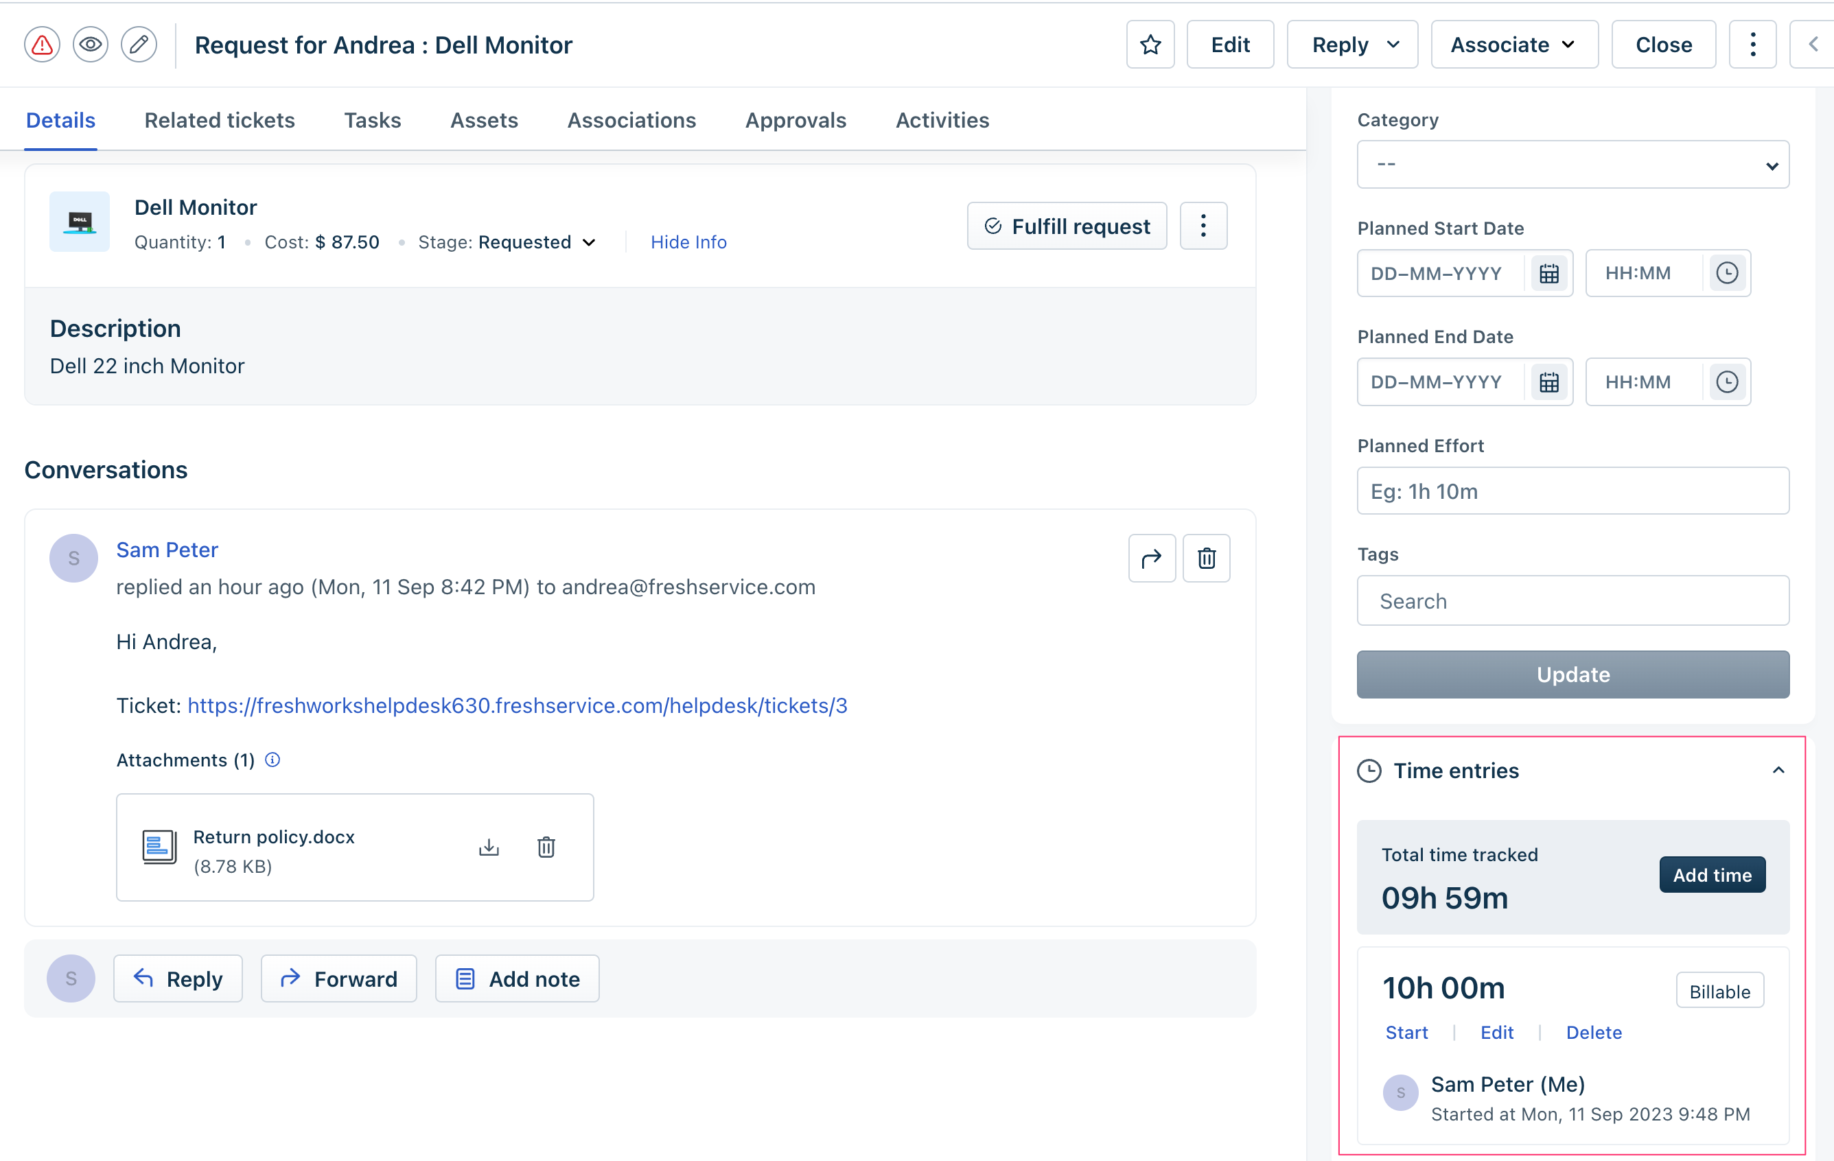Click the Add note button
This screenshot has width=1834, height=1161.
(517, 979)
